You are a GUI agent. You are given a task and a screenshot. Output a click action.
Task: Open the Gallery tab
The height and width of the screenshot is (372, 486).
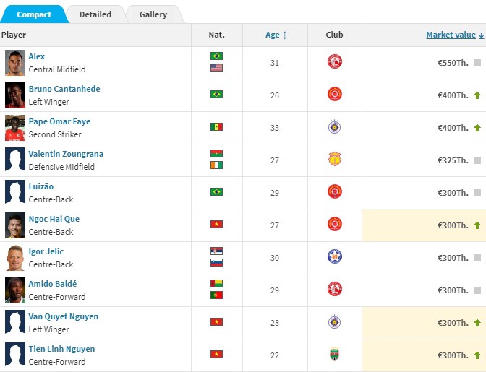pos(153,14)
